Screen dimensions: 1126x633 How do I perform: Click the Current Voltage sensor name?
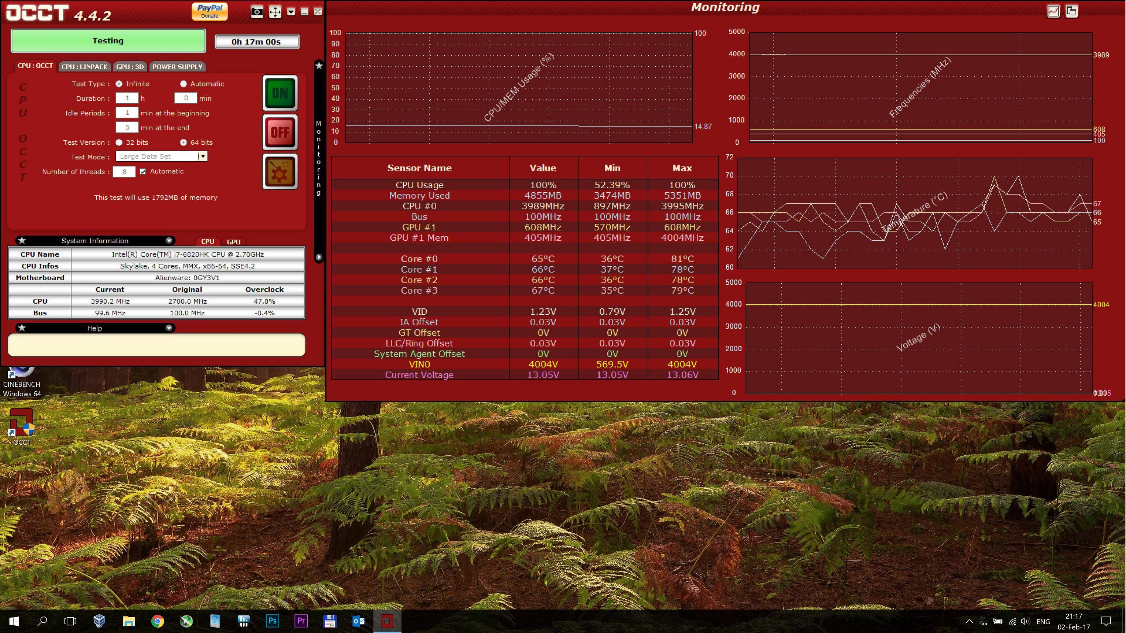[419, 375]
